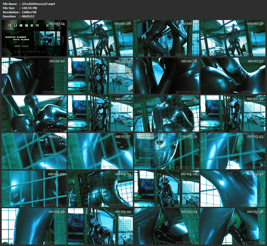Click the Duration value 00:05:53

click(28, 16)
